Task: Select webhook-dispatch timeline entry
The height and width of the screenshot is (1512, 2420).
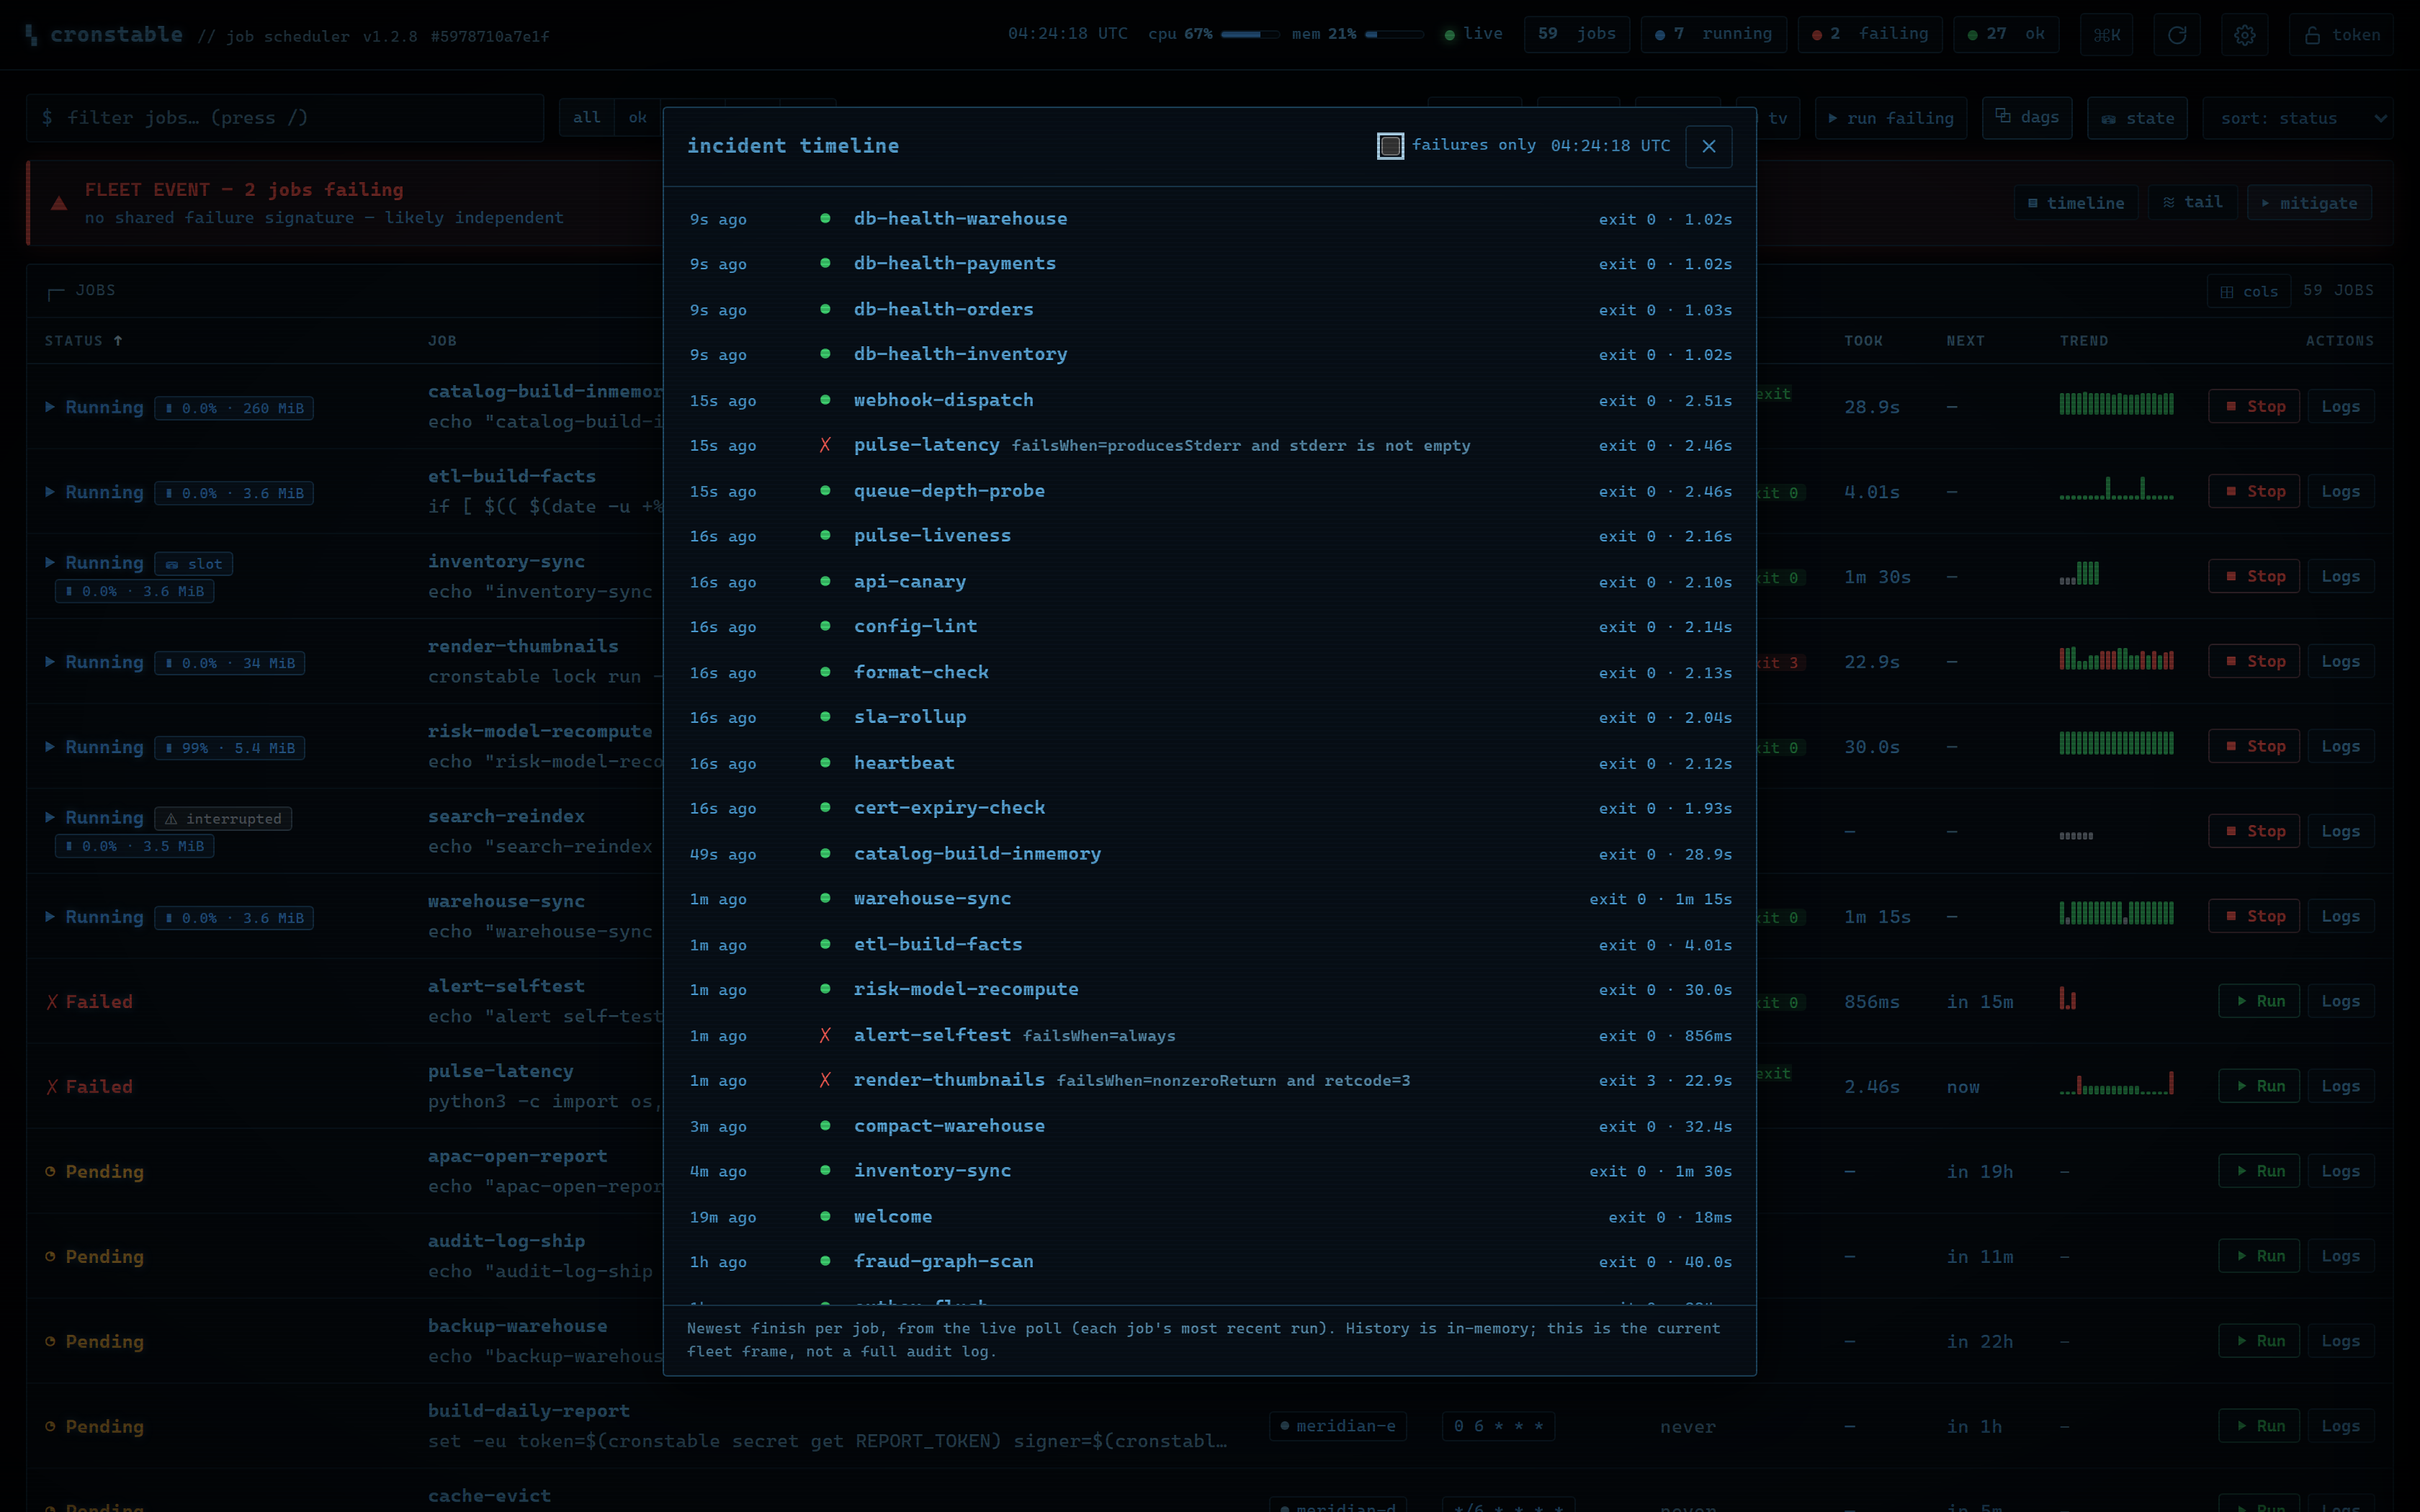Action: pos(1210,400)
